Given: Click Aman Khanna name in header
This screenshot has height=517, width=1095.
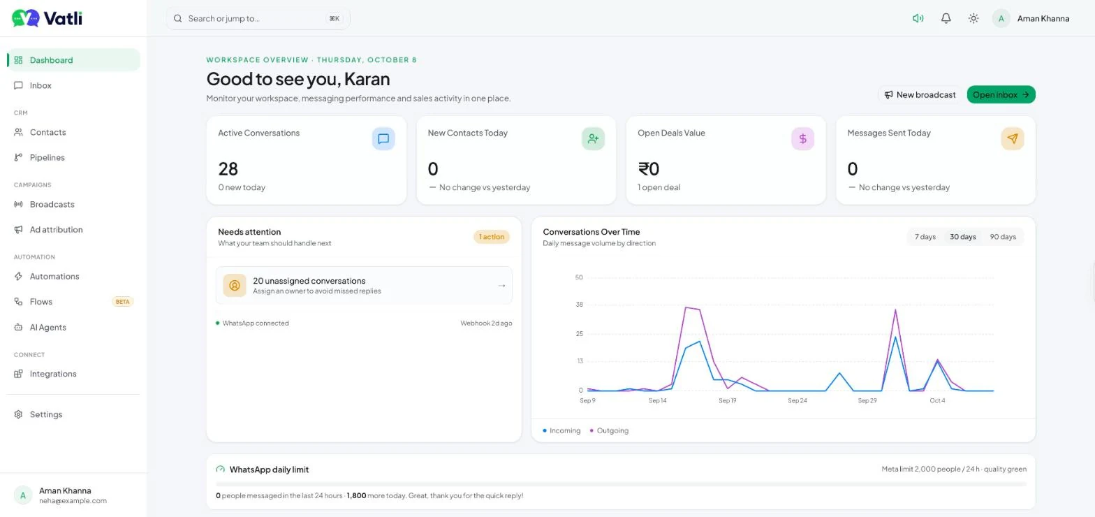Looking at the screenshot, I should 1043,18.
